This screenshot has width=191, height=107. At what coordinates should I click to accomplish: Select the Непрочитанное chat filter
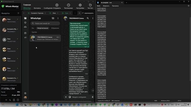click(43, 28)
